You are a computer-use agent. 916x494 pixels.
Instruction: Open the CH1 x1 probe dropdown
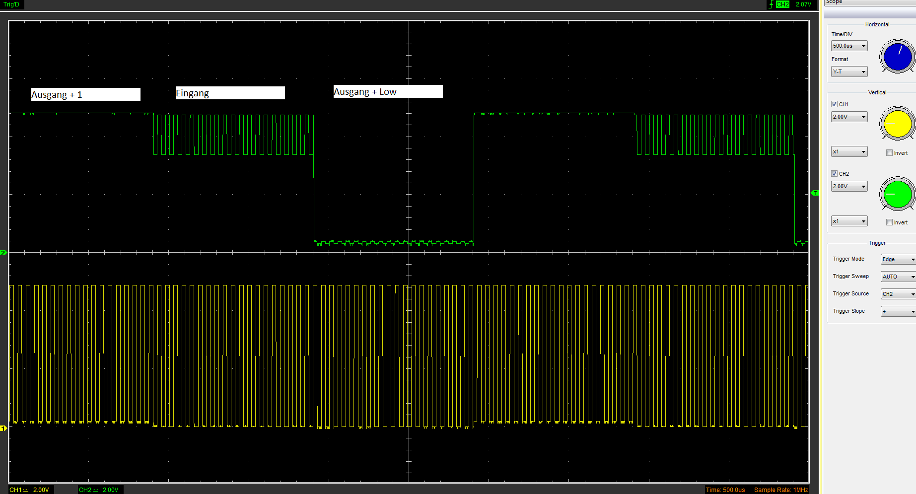849,151
